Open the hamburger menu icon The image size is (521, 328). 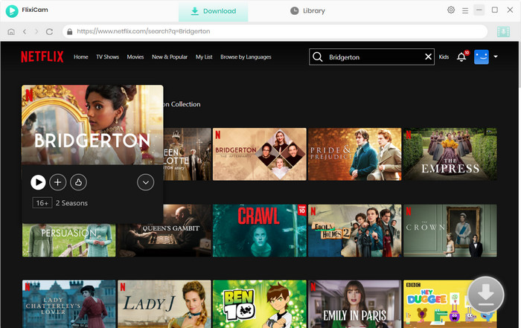(465, 10)
